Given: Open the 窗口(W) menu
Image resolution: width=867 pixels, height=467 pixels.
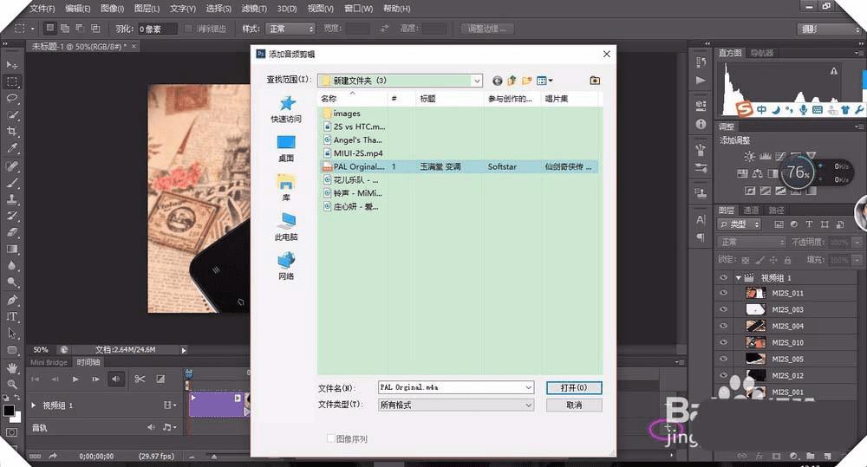Looking at the screenshot, I should tap(358, 9).
